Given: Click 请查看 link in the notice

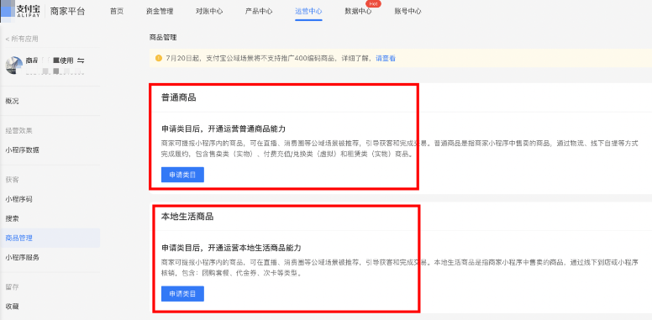Looking at the screenshot, I should pyautogui.click(x=386, y=58).
